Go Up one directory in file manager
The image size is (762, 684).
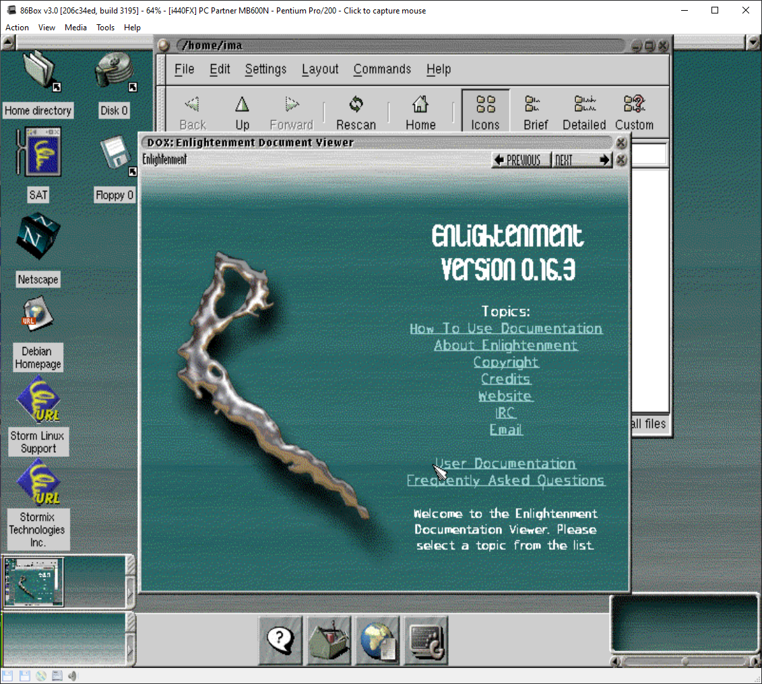(x=242, y=113)
